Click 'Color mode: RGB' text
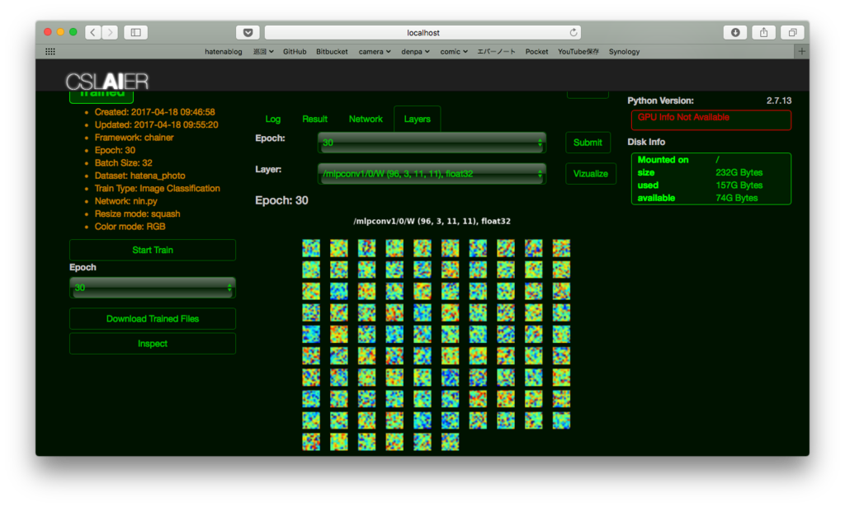The image size is (845, 507). [130, 227]
